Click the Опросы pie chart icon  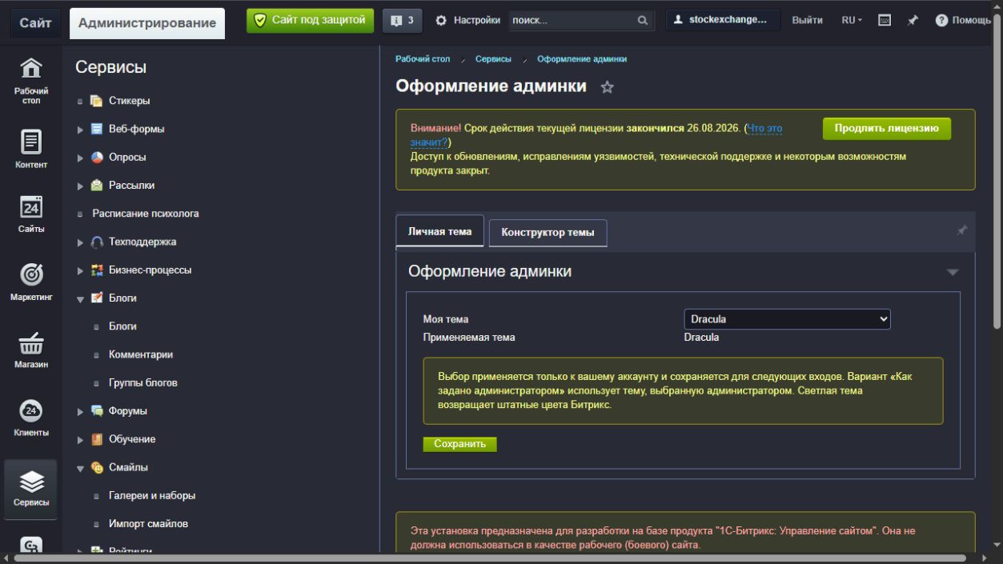point(96,157)
